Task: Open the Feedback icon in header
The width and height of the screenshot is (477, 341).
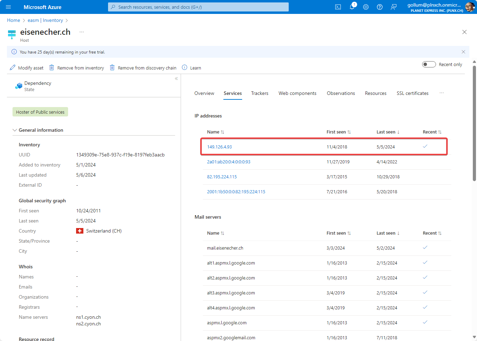Action: 394,7
